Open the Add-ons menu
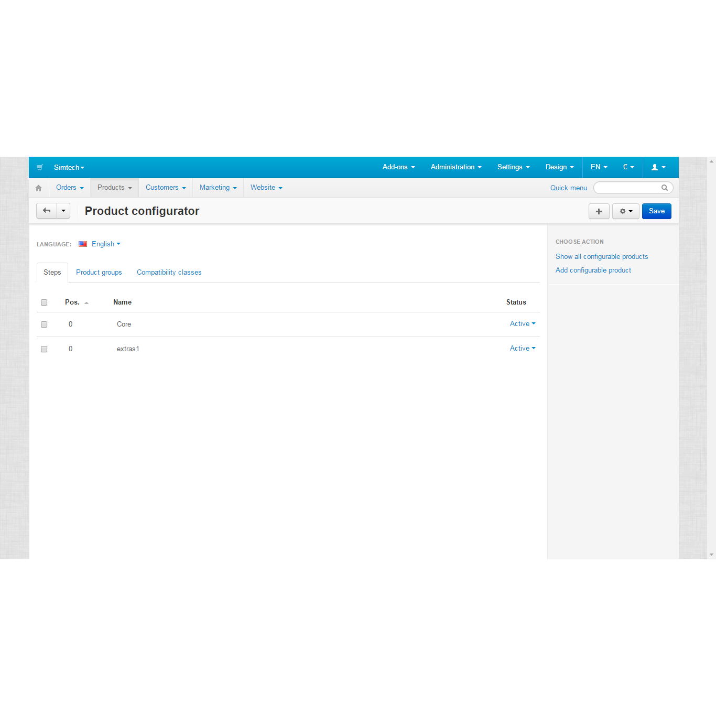The width and height of the screenshot is (716, 716). pos(398,167)
